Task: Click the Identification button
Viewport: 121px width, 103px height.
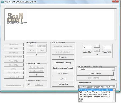Action: tap(14, 45)
